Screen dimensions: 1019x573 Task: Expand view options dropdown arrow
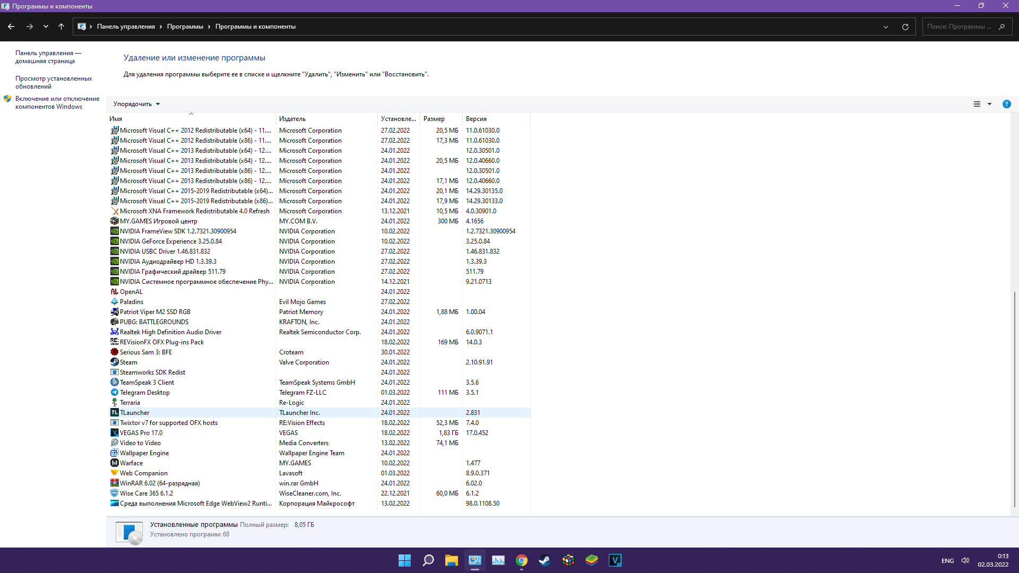tap(989, 104)
